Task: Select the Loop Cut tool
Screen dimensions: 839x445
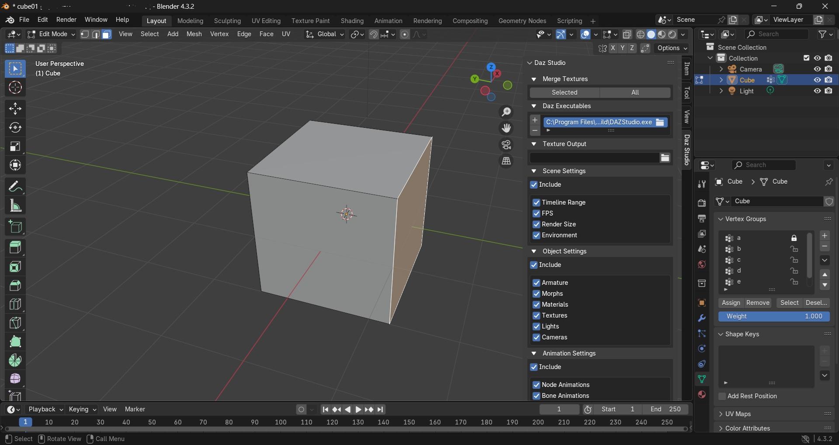Action: 15,304
